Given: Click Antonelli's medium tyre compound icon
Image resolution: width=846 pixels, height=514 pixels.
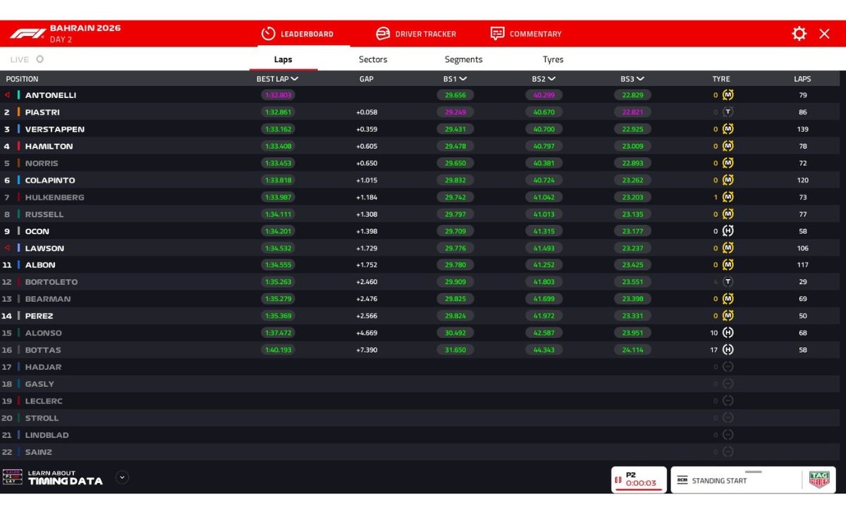Looking at the screenshot, I should tap(728, 94).
